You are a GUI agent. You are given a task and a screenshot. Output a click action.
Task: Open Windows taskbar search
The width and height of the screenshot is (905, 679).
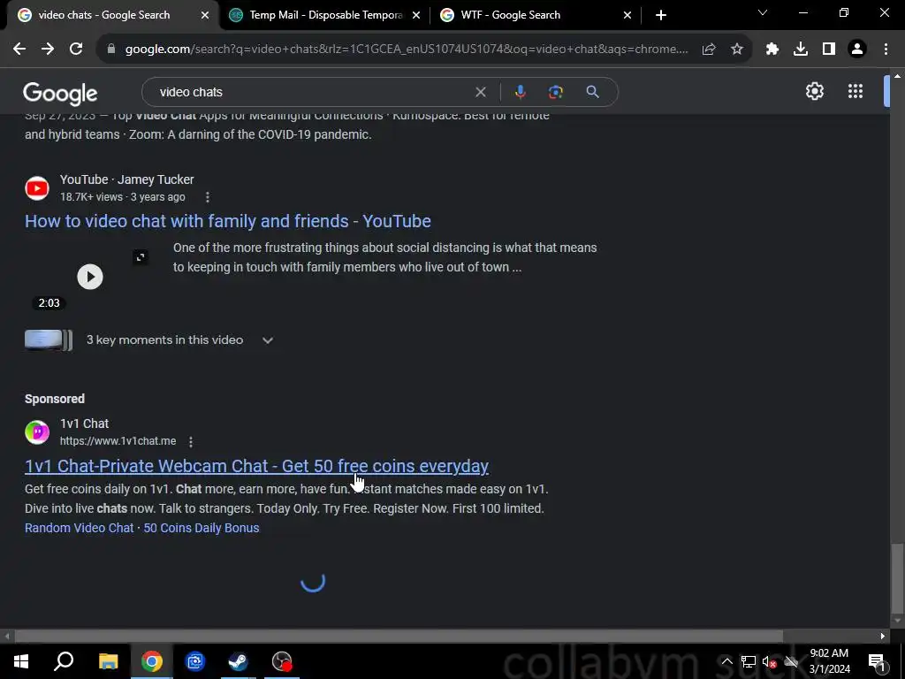click(x=64, y=661)
